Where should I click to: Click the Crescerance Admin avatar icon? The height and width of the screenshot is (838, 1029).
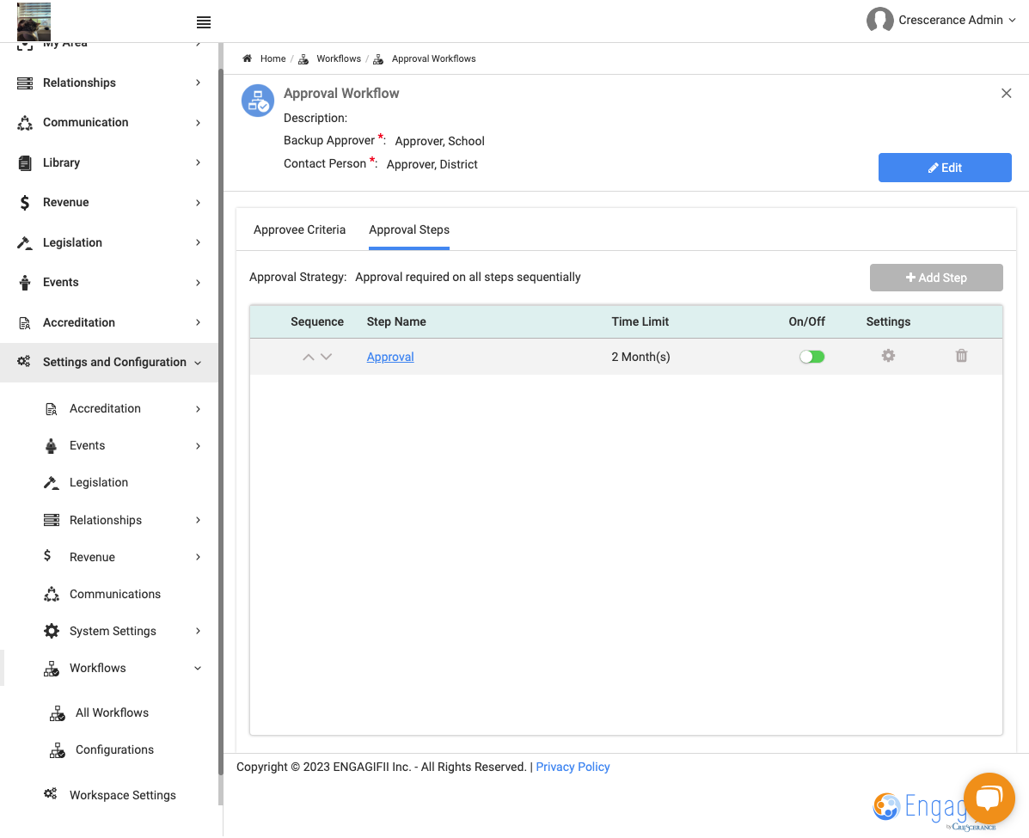point(879,20)
